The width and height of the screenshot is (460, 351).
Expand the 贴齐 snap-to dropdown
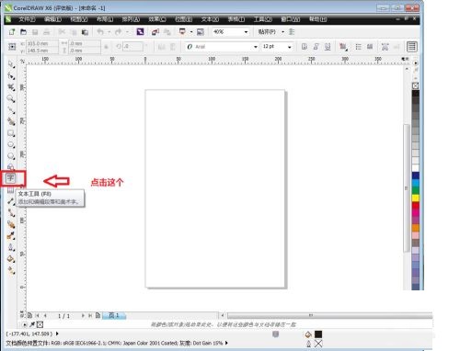[282, 32]
